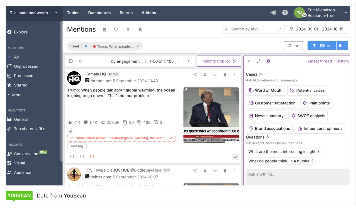Open the climate and weather topic dropdown
Image resolution: width=356 pixels, height=208 pixels.
33,13
